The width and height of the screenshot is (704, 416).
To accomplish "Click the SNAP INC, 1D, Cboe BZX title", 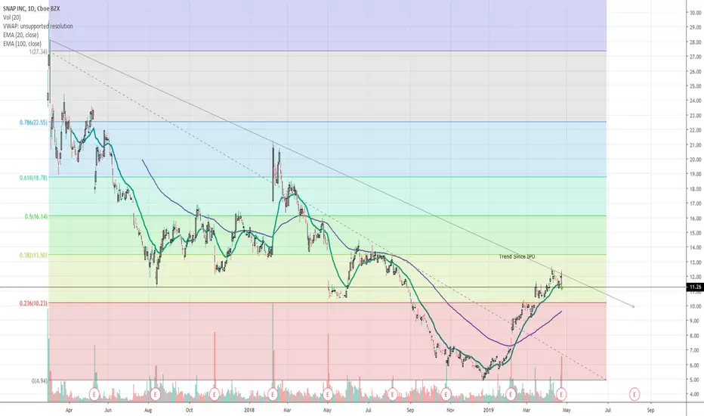I will 32,8.
